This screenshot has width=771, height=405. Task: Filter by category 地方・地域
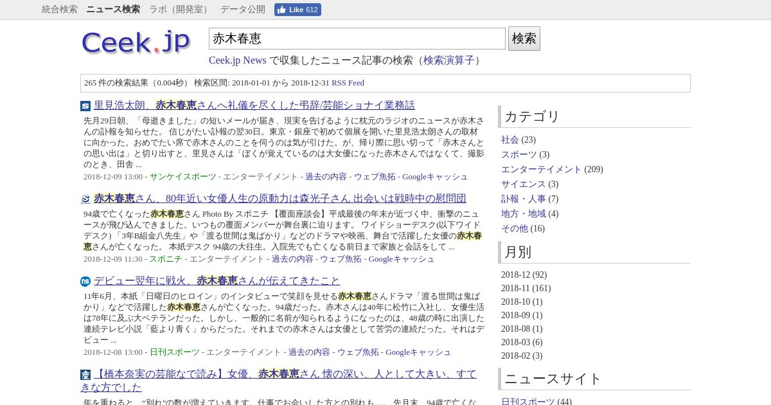[x=524, y=213]
